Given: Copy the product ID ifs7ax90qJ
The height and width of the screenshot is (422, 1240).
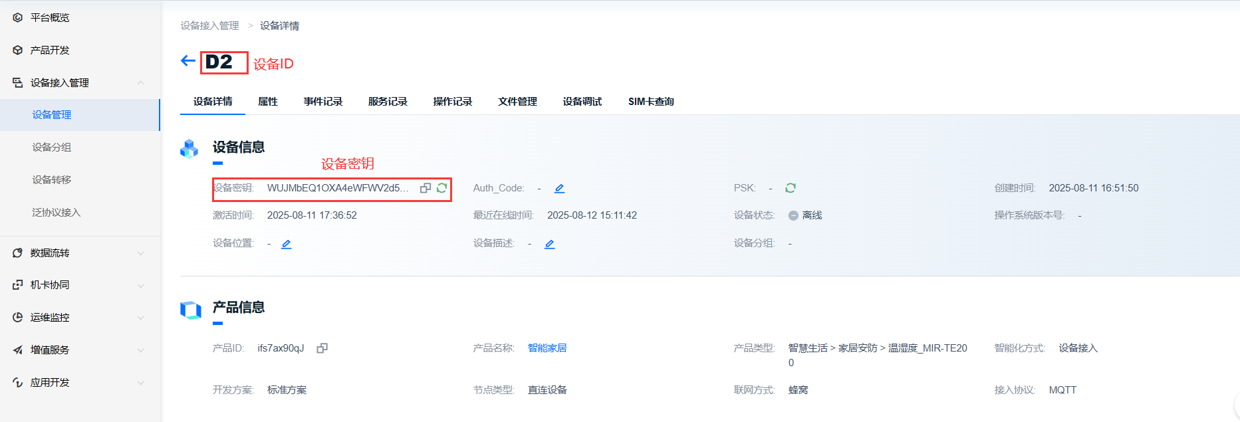Looking at the screenshot, I should (322, 348).
